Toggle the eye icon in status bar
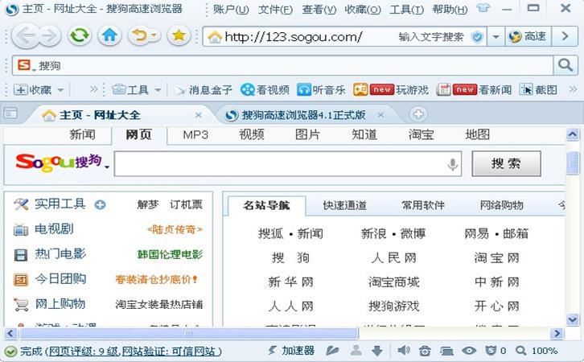 click(x=469, y=351)
